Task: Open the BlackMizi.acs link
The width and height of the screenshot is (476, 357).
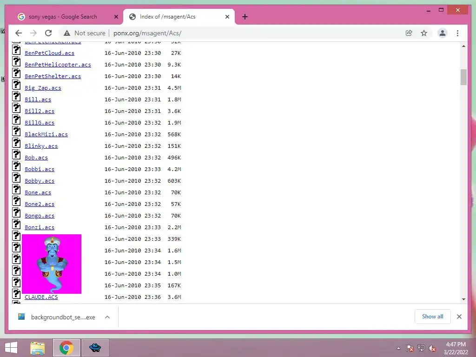Action: pyautogui.click(x=46, y=134)
